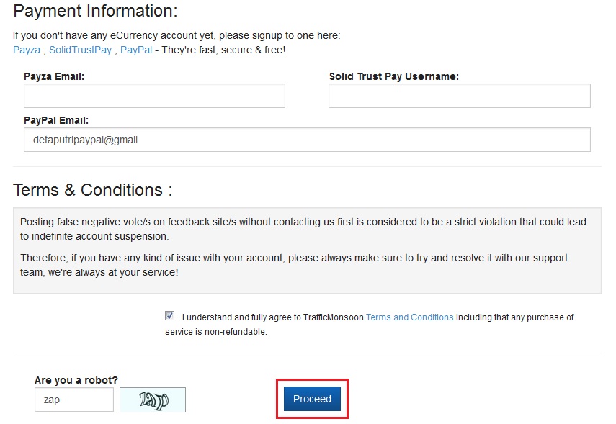Click the captcha answer field containing 'zap'

[x=73, y=400]
